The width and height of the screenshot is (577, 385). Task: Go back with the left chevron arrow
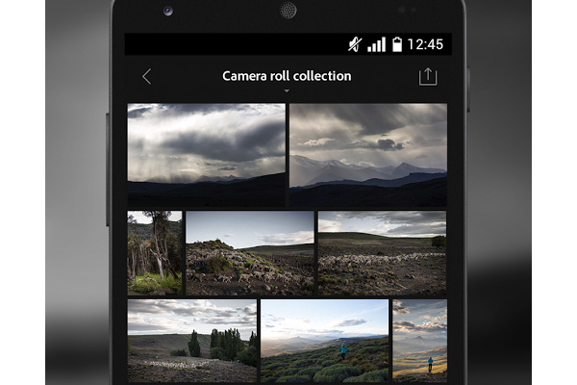(146, 77)
